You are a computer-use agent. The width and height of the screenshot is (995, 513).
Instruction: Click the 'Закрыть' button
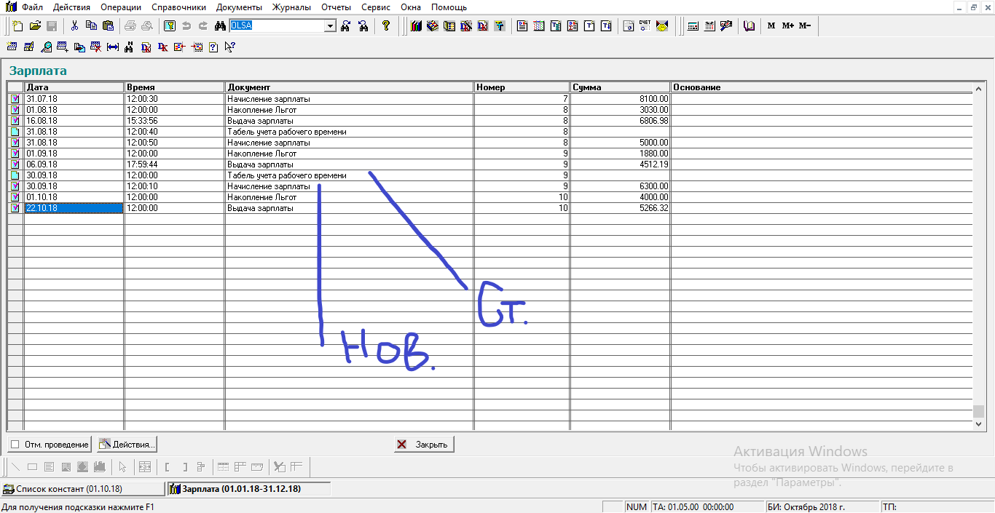[424, 445]
